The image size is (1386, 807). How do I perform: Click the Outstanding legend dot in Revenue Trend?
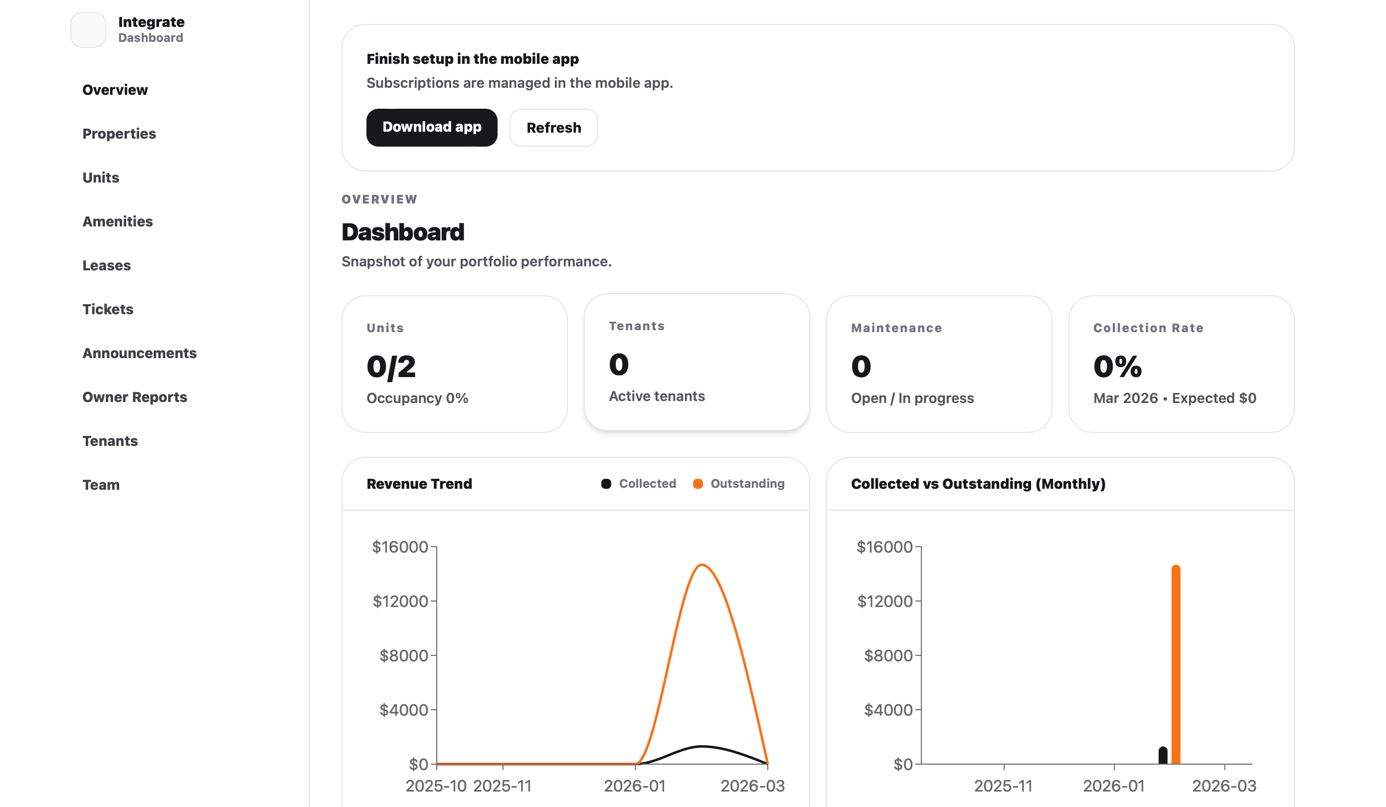698,483
